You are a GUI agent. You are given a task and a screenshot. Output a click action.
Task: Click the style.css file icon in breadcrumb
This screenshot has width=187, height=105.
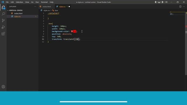coord(41,10)
